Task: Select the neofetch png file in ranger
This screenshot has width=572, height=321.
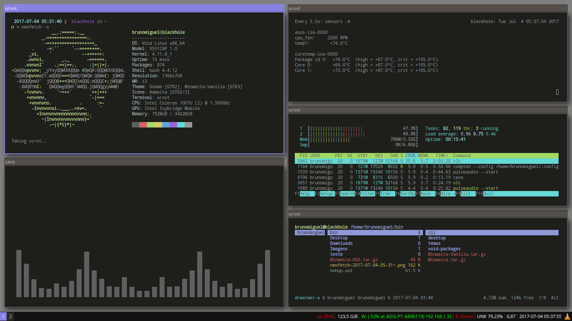Action: (374, 265)
